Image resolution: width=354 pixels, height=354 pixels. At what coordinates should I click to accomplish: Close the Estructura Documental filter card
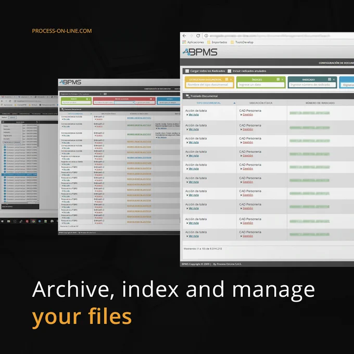[x=231, y=80]
